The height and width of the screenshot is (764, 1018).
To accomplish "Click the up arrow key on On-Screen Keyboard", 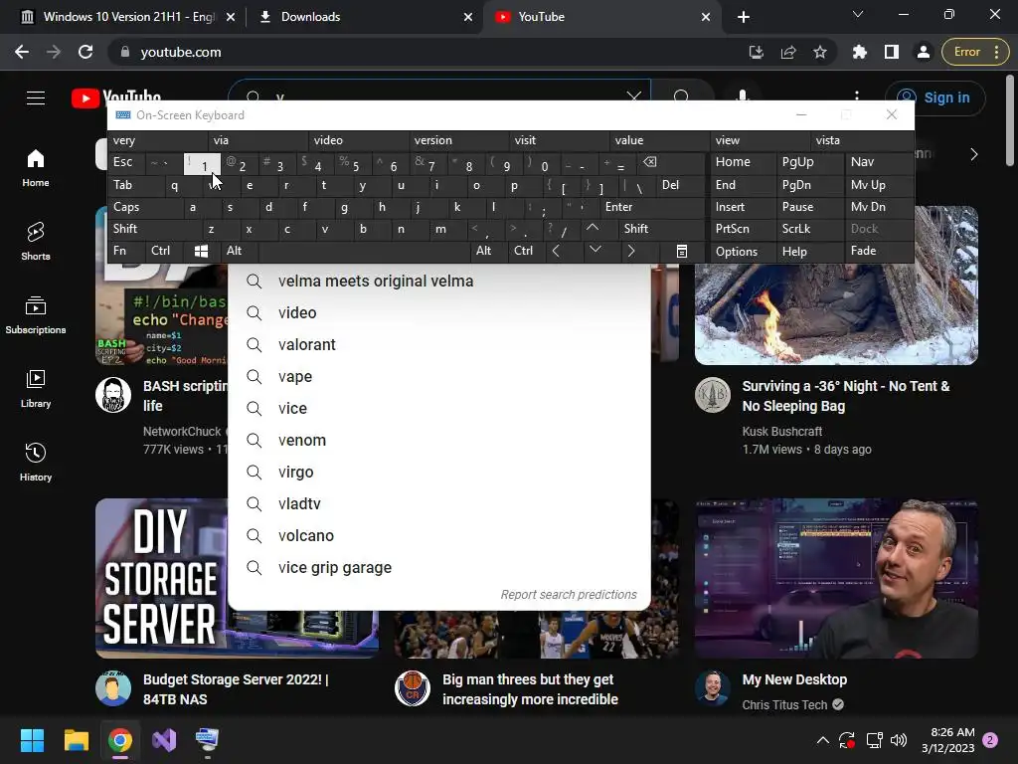I will (593, 228).
